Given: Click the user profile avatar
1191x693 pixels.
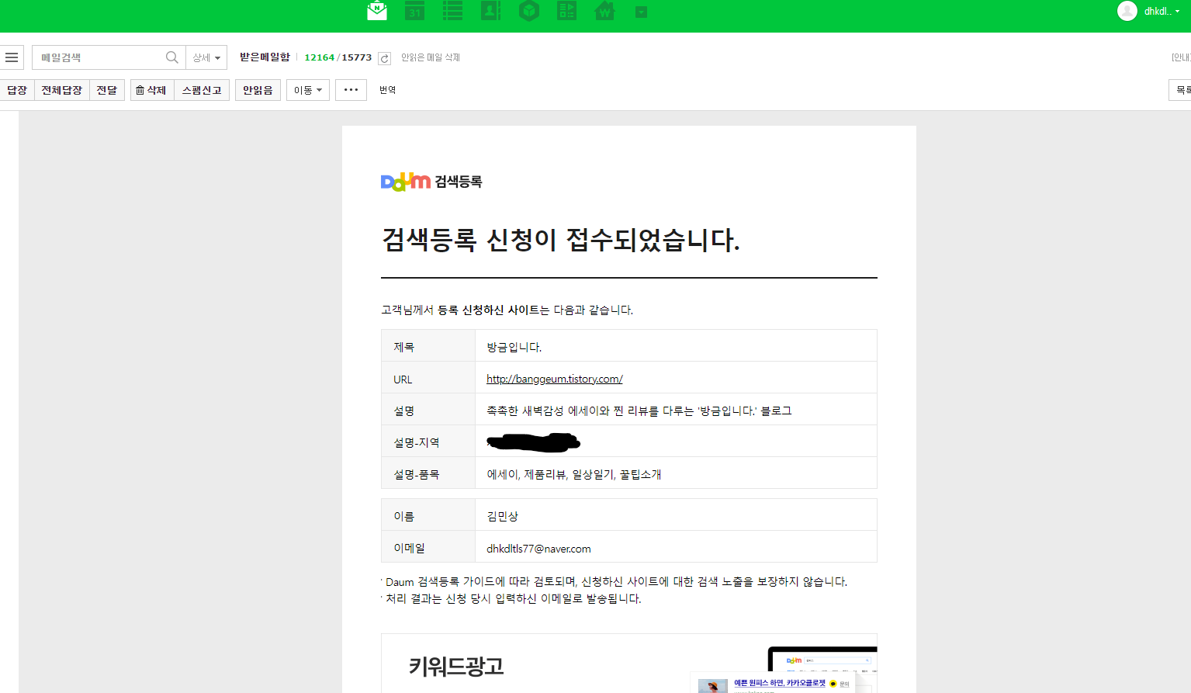Looking at the screenshot, I should [1127, 11].
